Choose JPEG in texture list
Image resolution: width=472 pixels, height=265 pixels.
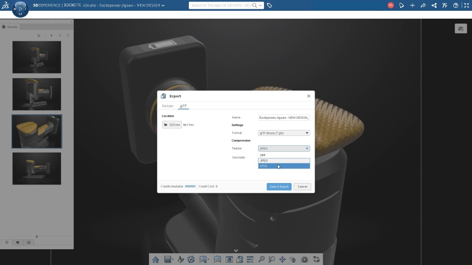284,161
